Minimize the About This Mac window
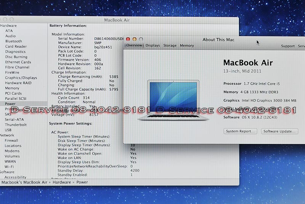 (135, 39)
